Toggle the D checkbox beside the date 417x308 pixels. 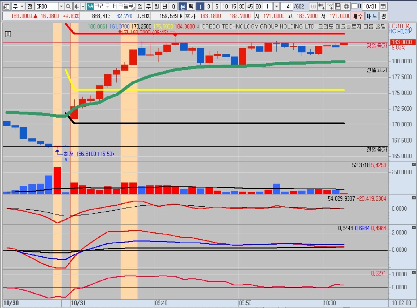point(354,6)
